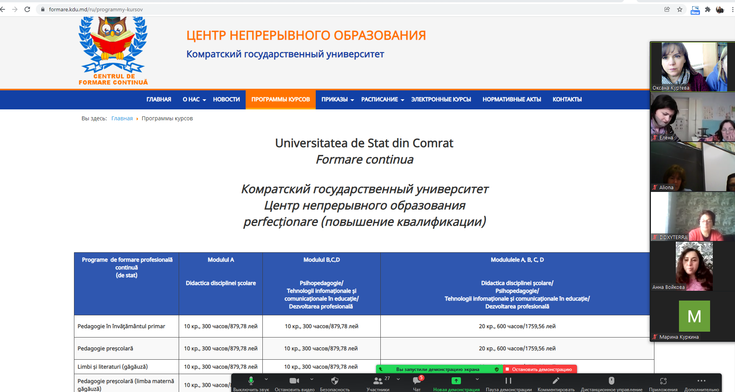
Task: Follow the Главная breadcrumb link
Action: pos(122,118)
